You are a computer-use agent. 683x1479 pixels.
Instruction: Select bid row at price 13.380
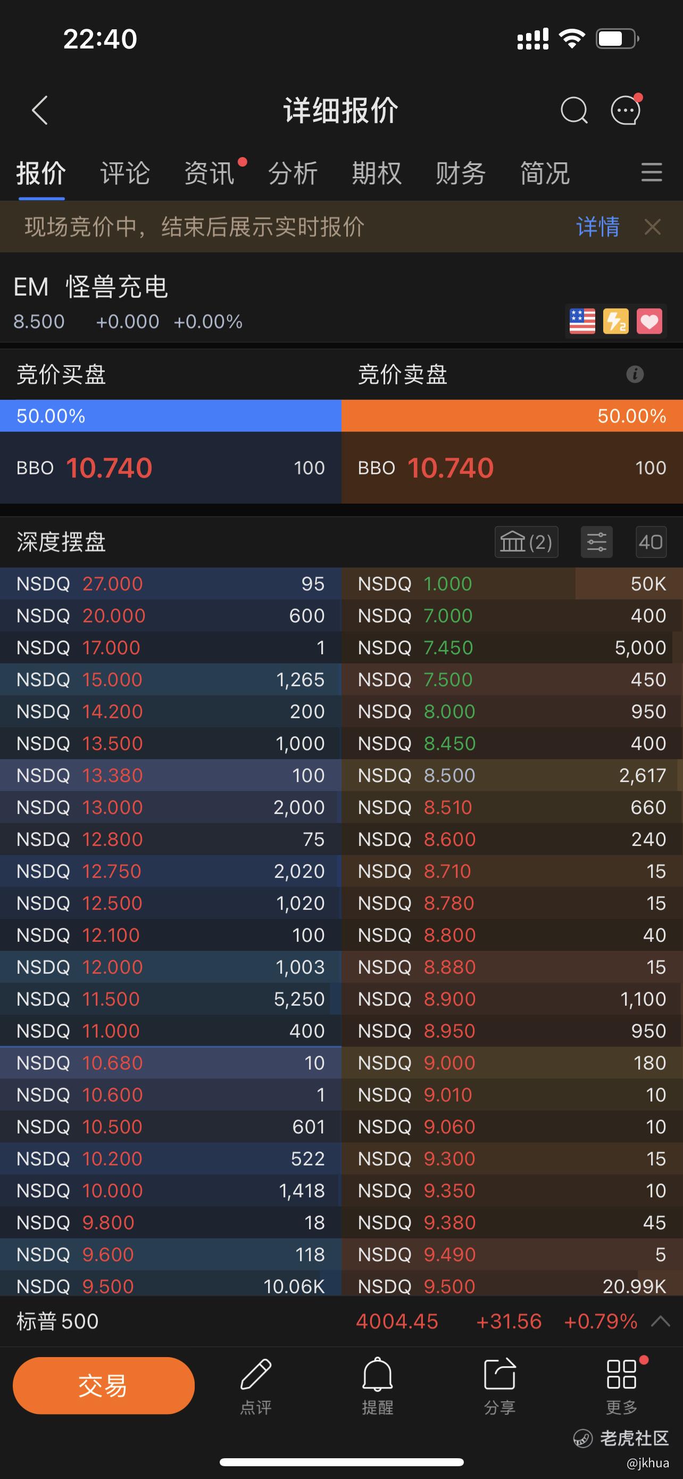click(x=171, y=776)
